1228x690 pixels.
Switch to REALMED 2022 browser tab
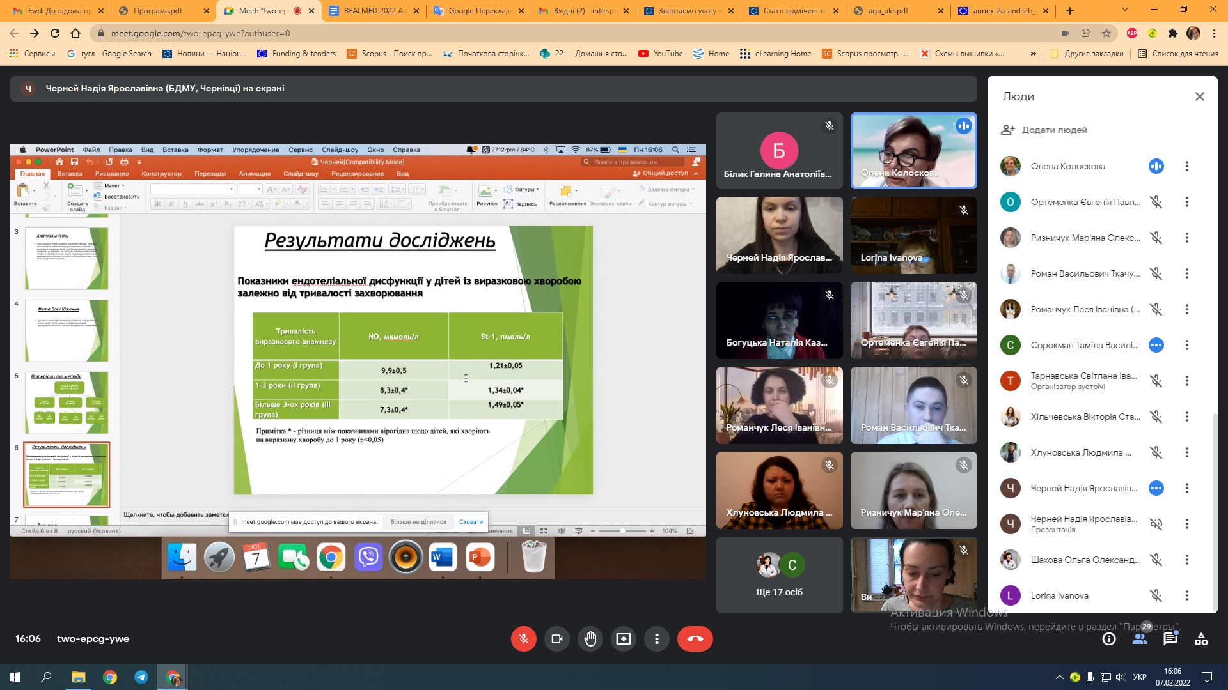374,11
